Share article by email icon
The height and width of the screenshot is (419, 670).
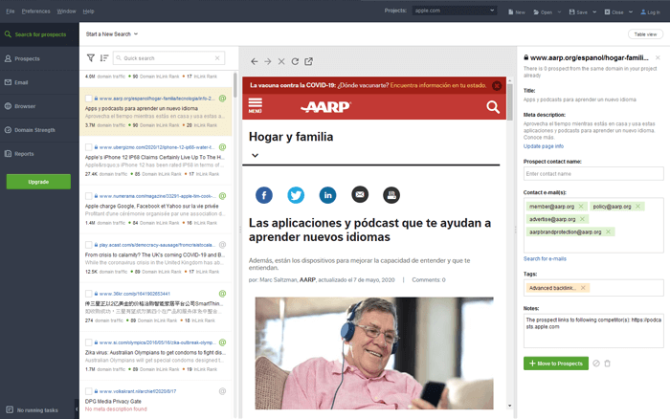[360, 195]
